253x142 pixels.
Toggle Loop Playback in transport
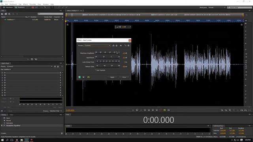[x=164, y=110]
